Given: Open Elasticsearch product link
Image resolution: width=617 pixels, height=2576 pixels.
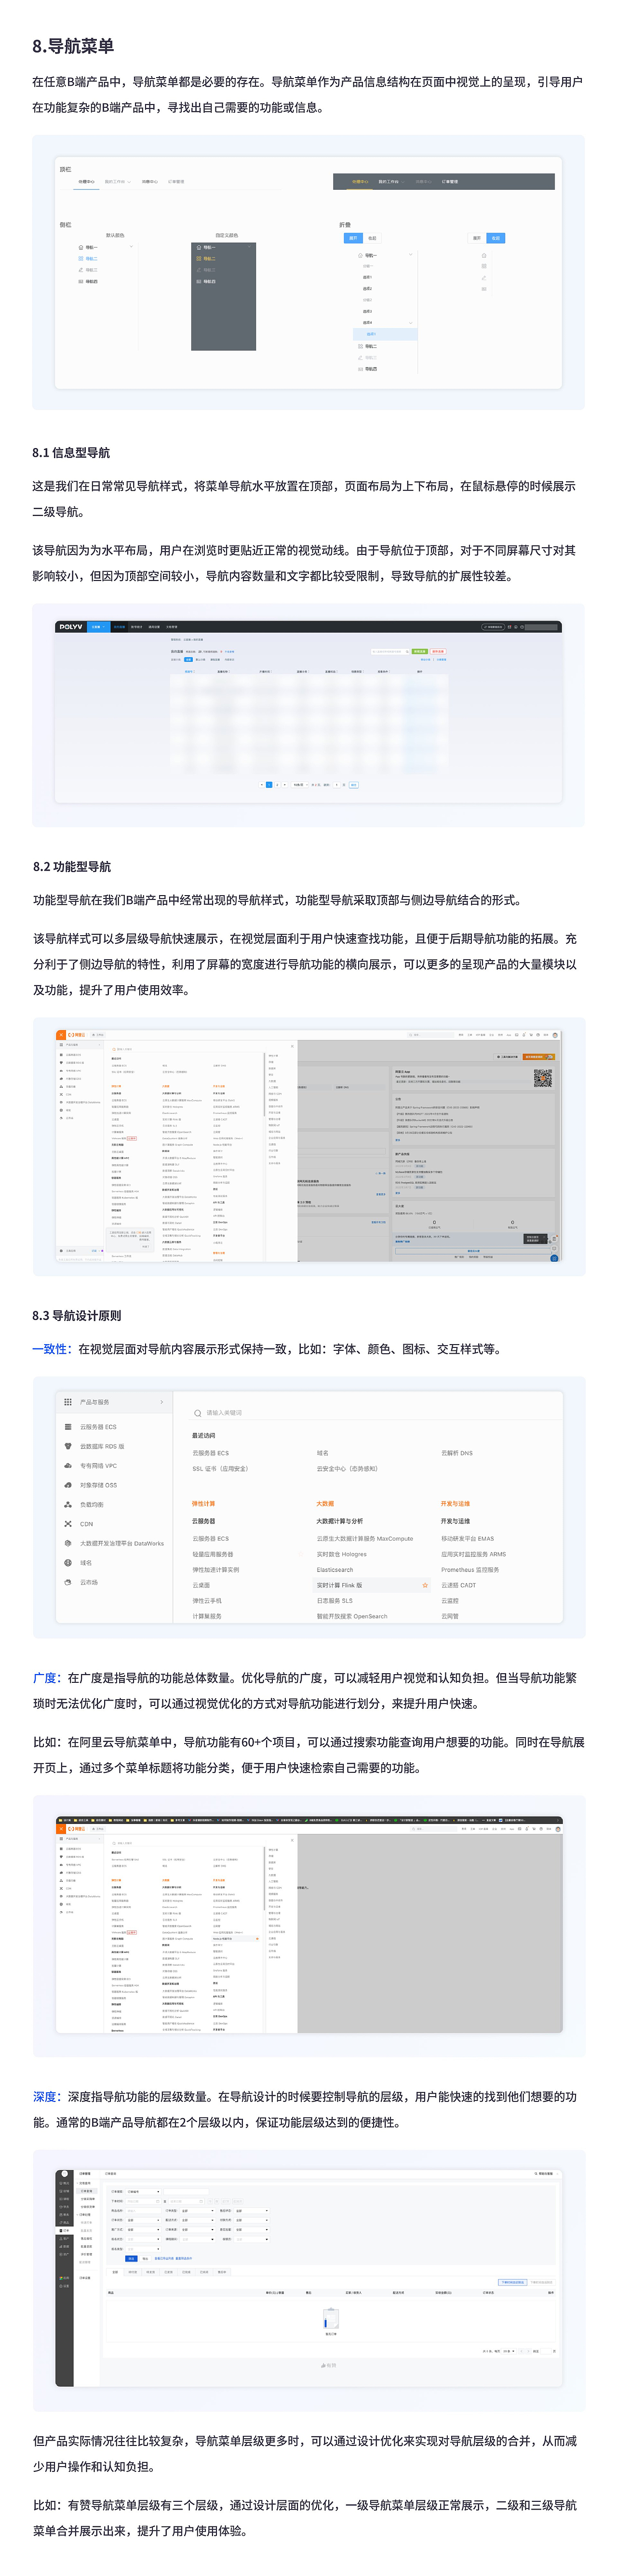Looking at the screenshot, I should tap(334, 1569).
